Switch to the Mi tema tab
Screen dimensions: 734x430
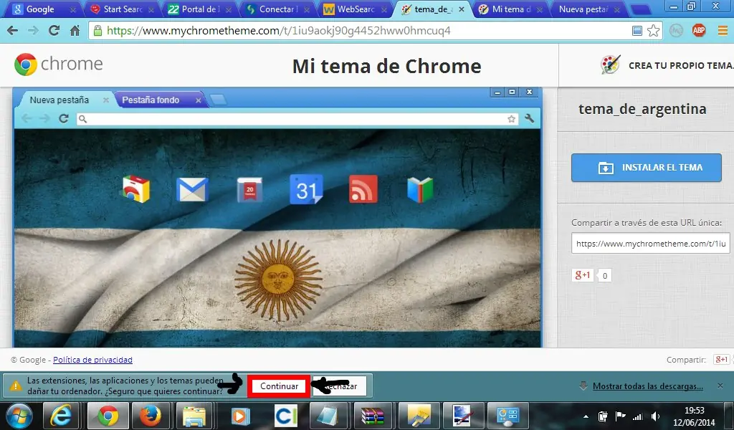click(x=511, y=9)
